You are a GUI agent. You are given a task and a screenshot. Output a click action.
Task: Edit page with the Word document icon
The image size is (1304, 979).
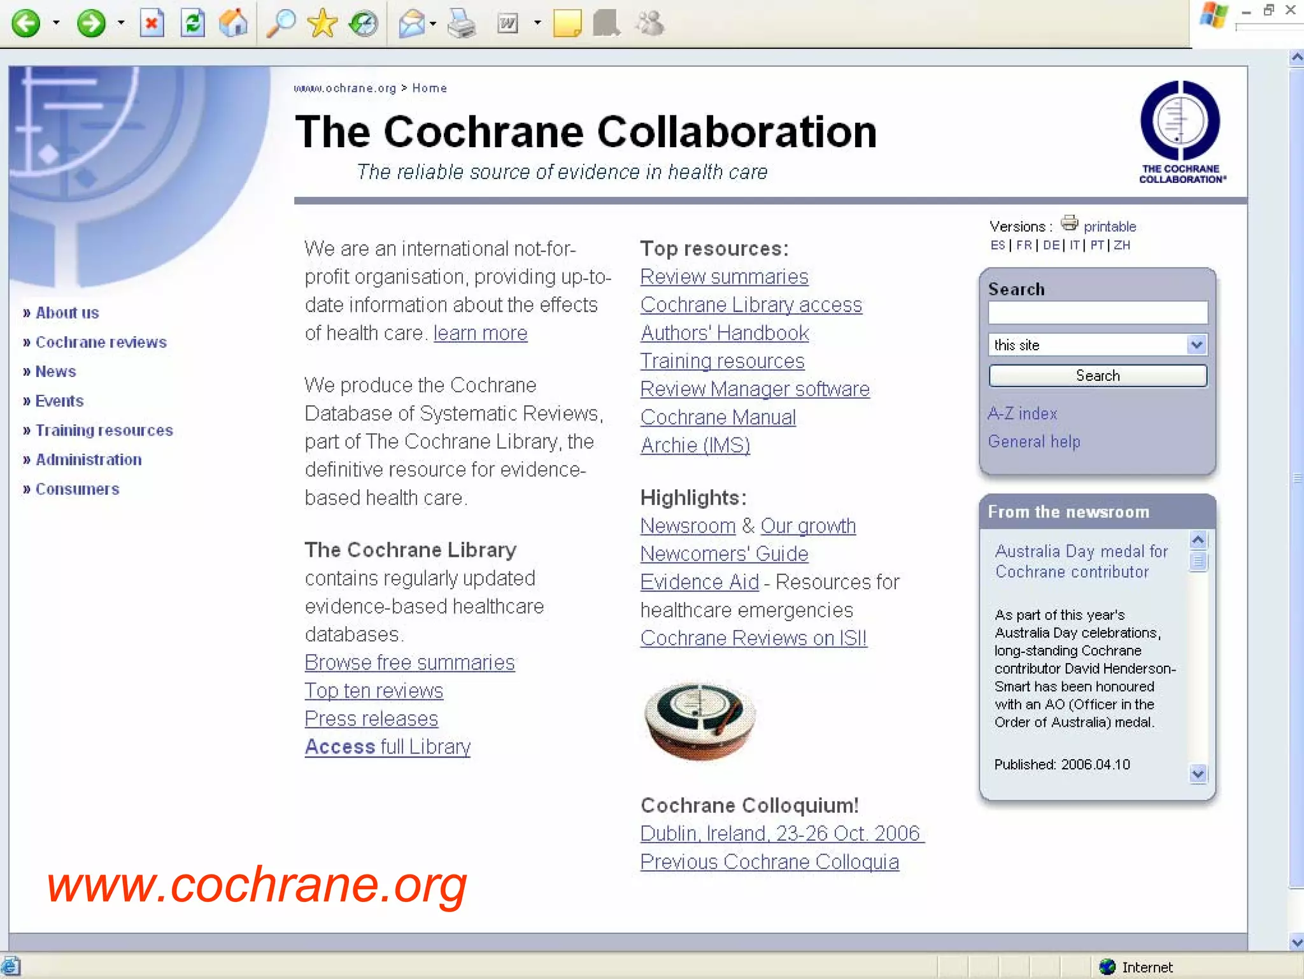tap(507, 24)
